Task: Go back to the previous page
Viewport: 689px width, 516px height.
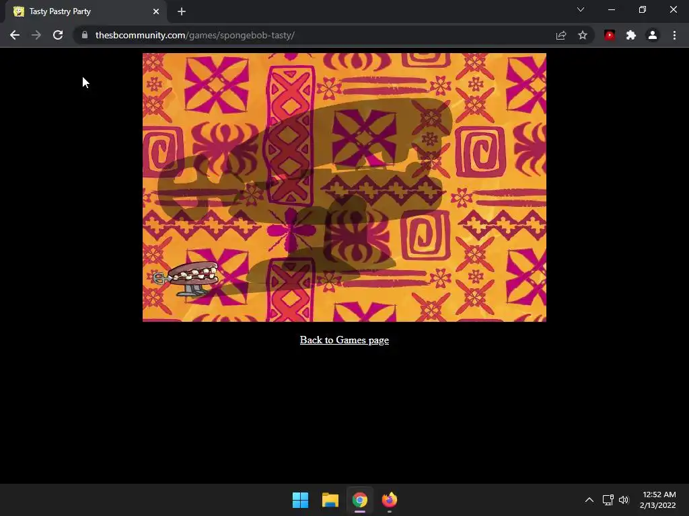Action: [x=15, y=35]
